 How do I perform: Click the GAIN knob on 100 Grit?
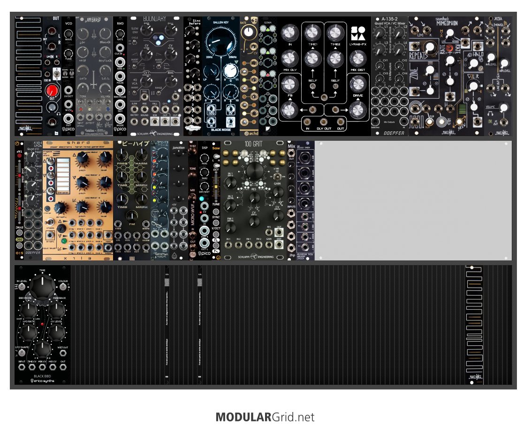(x=277, y=192)
